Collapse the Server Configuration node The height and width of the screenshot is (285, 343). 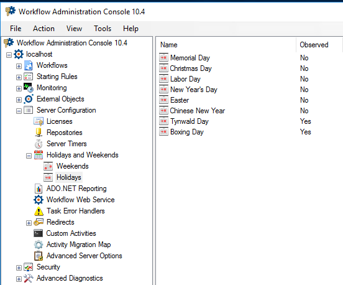pos(19,111)
